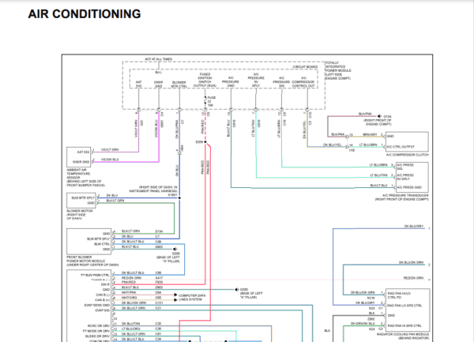Select the "IGN R" pin label
This screenshot has height=342, width=474.
pos(106,284)
